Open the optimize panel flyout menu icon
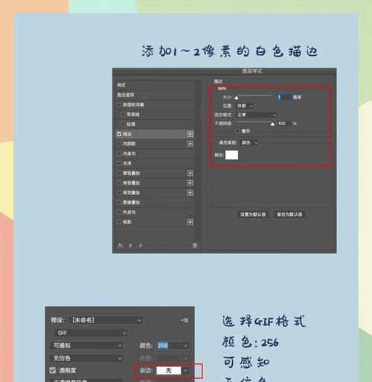The height and width of the screenshot is (382, 372). point(185,320)
